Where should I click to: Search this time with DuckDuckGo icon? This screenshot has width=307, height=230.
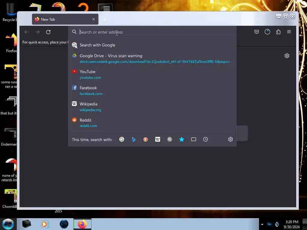145,139
